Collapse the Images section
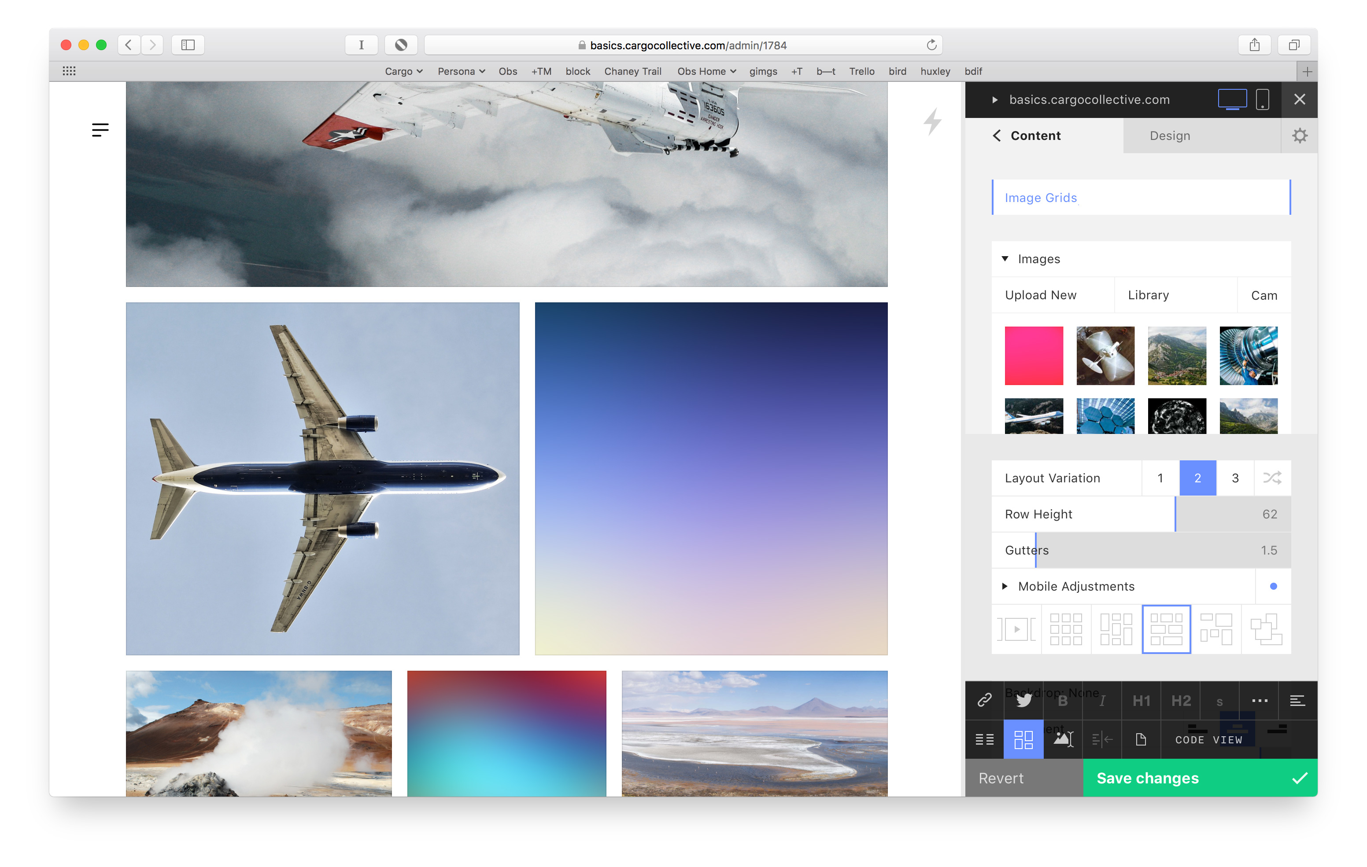This screenshot has height=867, width=1367. pyautogui.click(x=1005, y=259)
